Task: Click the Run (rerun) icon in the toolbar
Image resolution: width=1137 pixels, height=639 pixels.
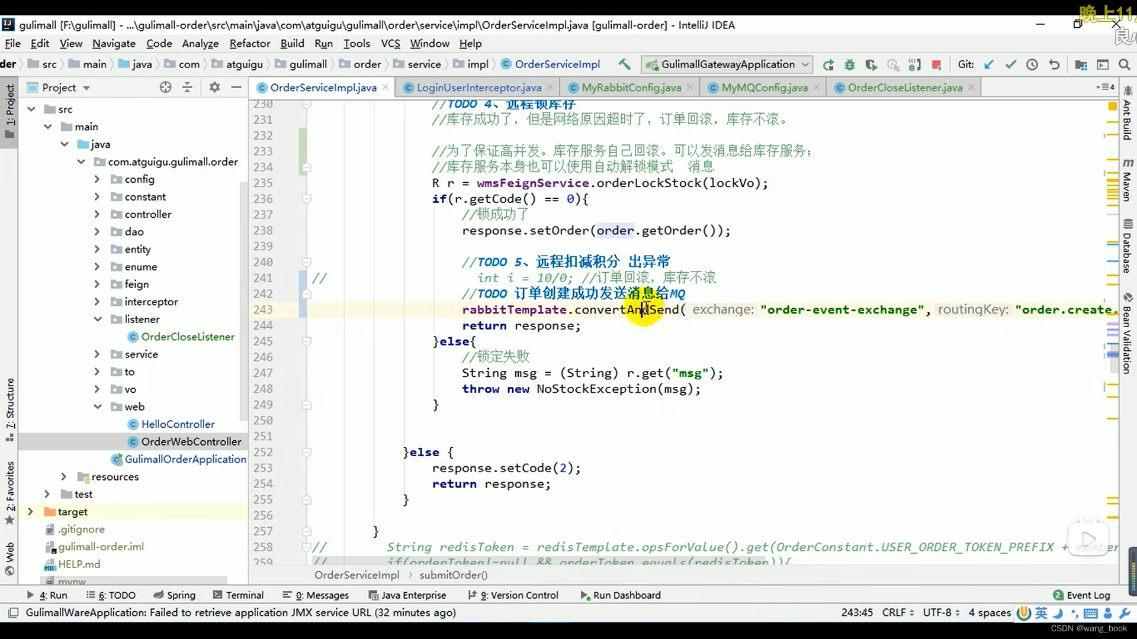Action: (828, 64)
